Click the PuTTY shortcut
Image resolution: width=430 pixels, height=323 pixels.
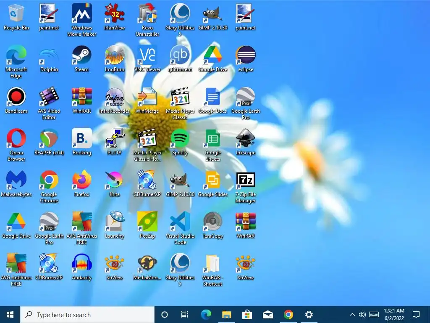pos(114,142)
